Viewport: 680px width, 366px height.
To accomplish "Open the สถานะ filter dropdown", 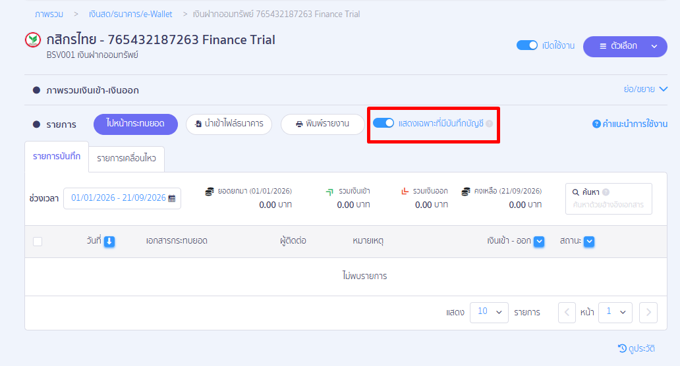I will pos(589,241).
